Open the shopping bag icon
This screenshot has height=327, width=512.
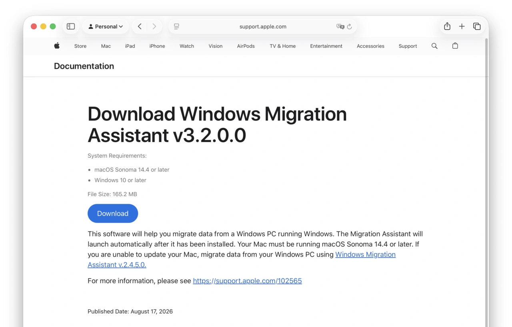pos(455,46)
